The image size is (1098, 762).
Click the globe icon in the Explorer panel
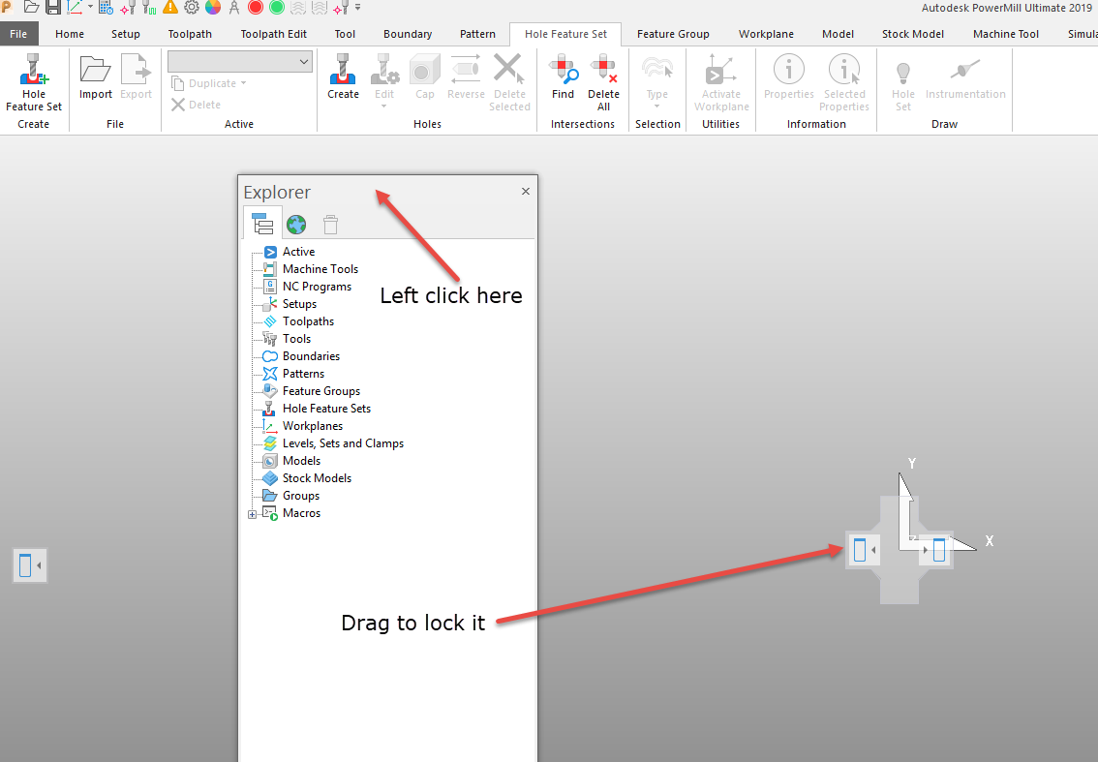tap(295, 224)
